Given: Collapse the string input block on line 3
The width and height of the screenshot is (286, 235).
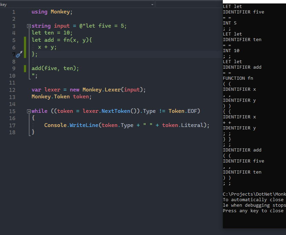Looking at the screenshot, I should point(29,26).
